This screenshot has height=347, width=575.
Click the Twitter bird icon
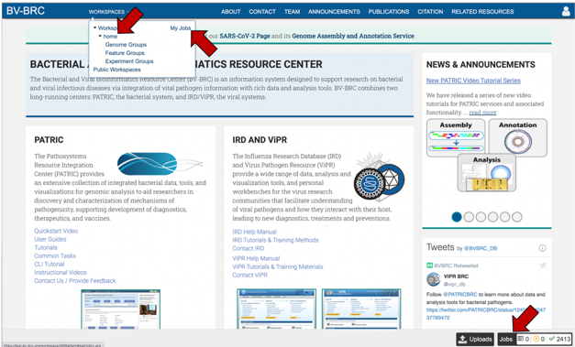tap(543, 266)
